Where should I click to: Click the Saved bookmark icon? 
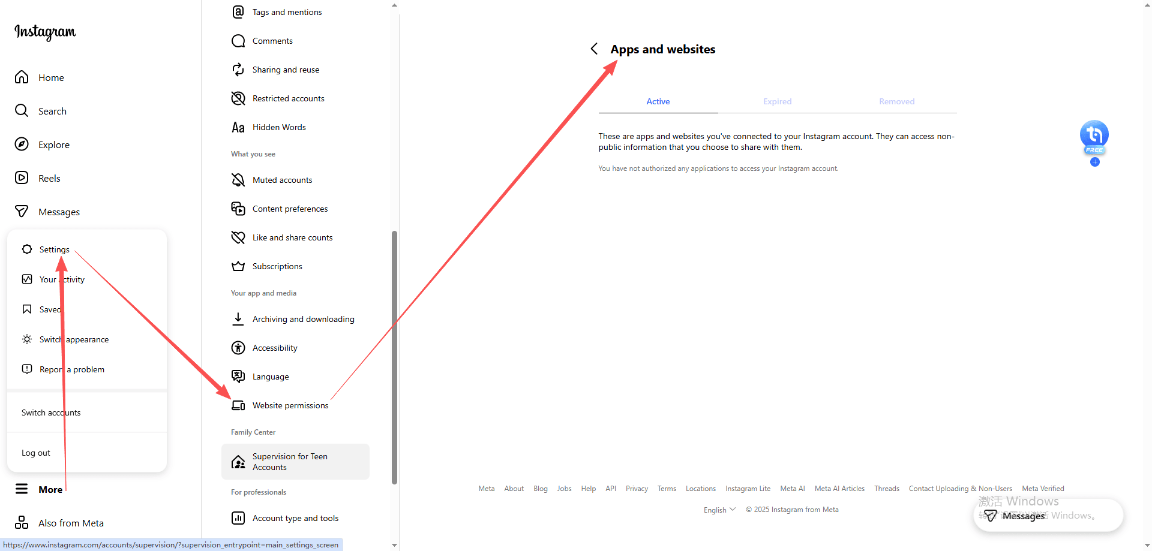click(27, 309)
